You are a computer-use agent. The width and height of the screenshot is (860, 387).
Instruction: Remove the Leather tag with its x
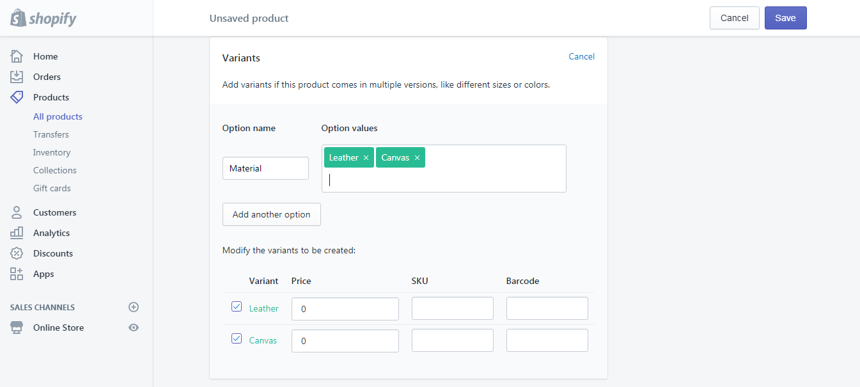point(366,158)
